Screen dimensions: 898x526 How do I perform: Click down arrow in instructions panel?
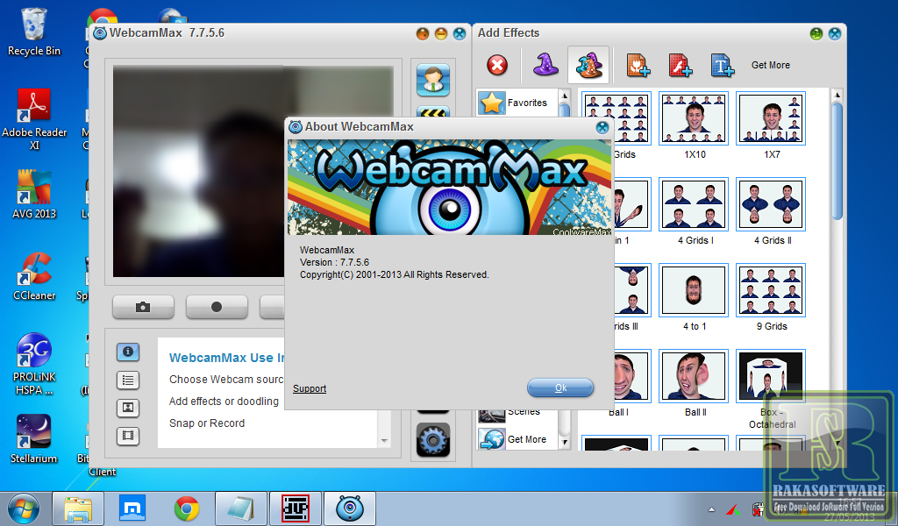[384, 441]
